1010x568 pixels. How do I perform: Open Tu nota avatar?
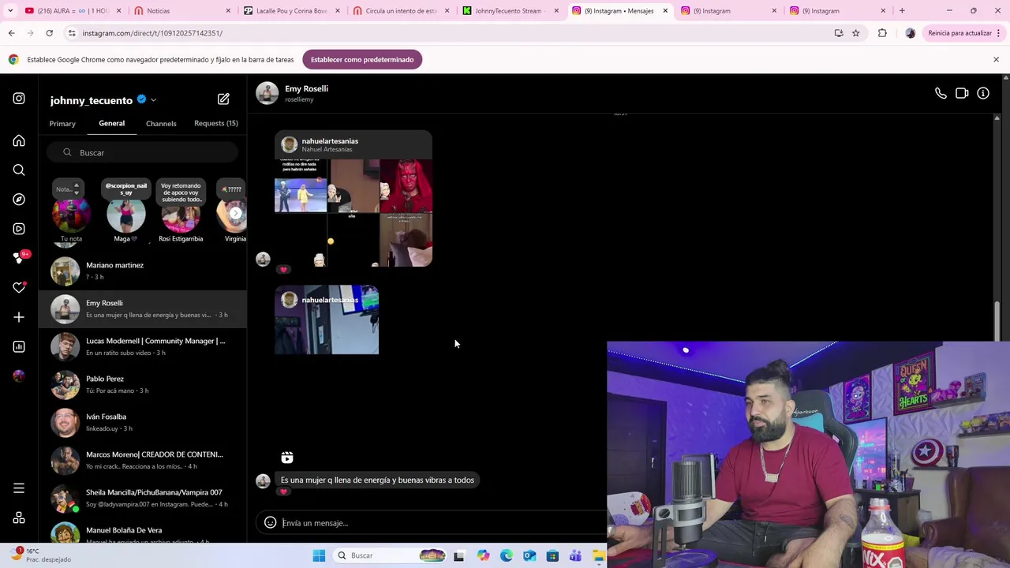pyautogui.click(x=71, y=214)
